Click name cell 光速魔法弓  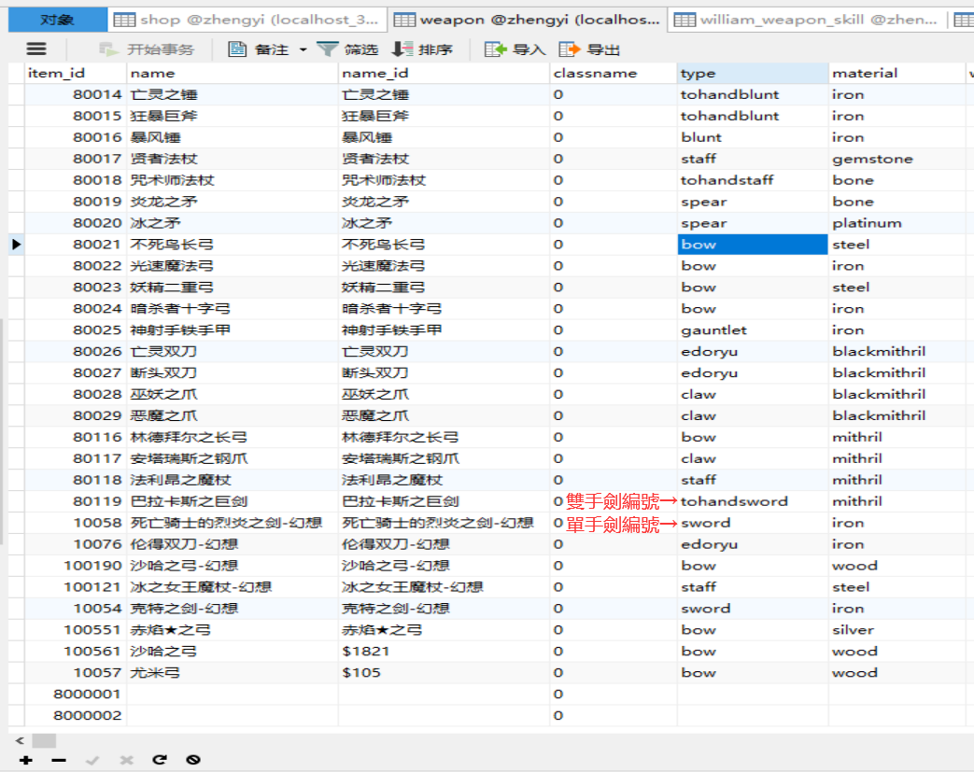point(233,266)
